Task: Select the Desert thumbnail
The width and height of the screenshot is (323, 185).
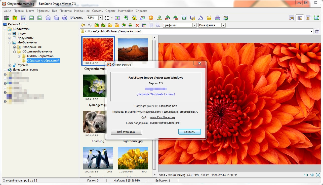Action: pos(133,50)
